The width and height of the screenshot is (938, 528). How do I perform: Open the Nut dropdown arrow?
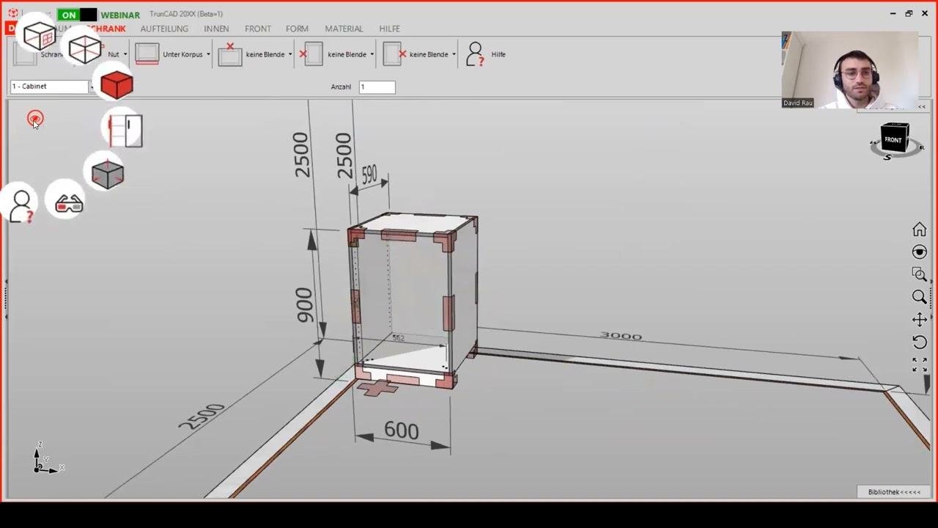coord(125,54)
